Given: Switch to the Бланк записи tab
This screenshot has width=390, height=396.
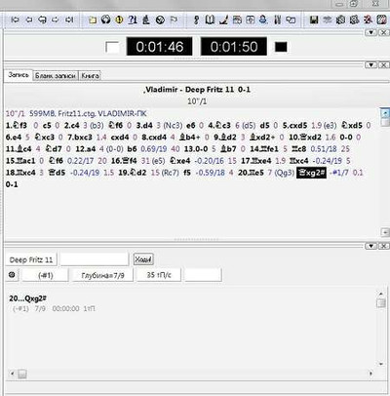Looking at the screenshot, I should [x=56, y=76].
